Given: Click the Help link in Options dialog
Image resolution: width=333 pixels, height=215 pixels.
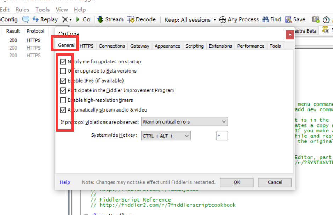Looking at the screenshot, I should tap(65, 182).
